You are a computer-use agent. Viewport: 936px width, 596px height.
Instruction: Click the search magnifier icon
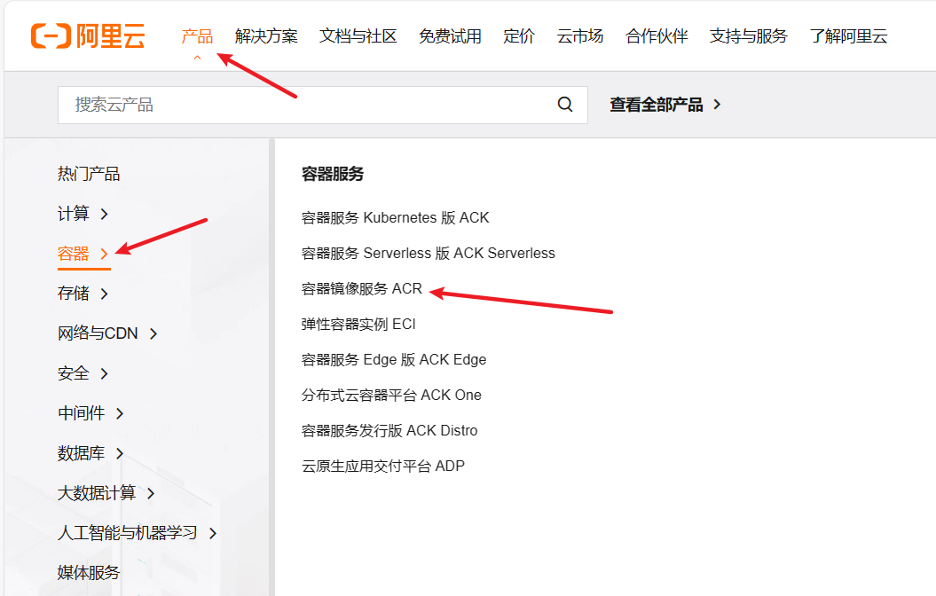pos(564,105)
